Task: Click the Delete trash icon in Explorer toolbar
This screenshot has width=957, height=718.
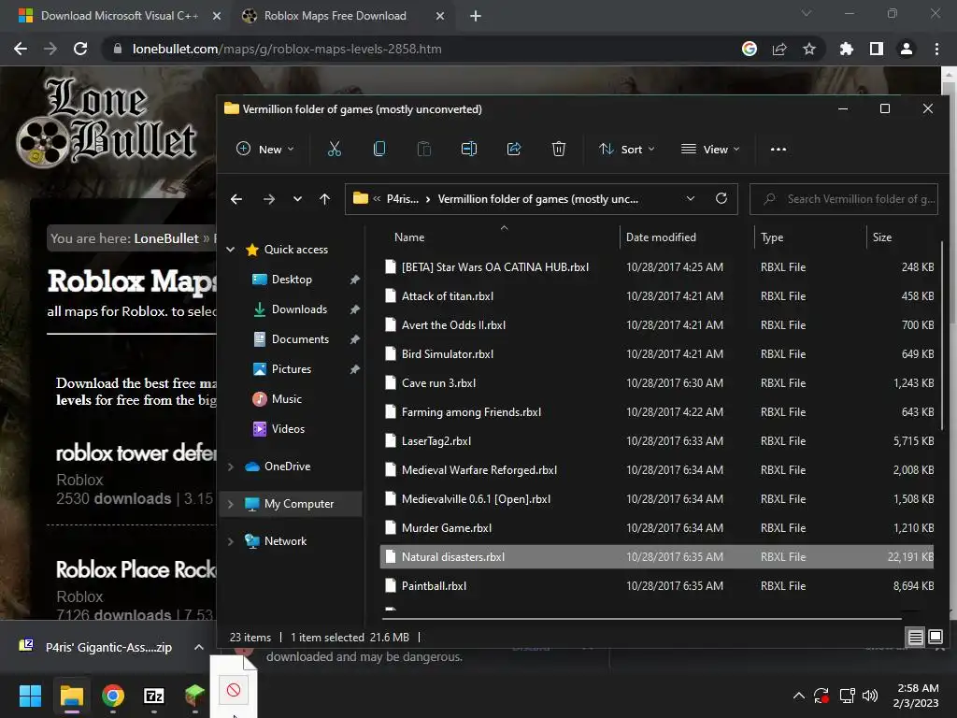Action: point(559,149)
